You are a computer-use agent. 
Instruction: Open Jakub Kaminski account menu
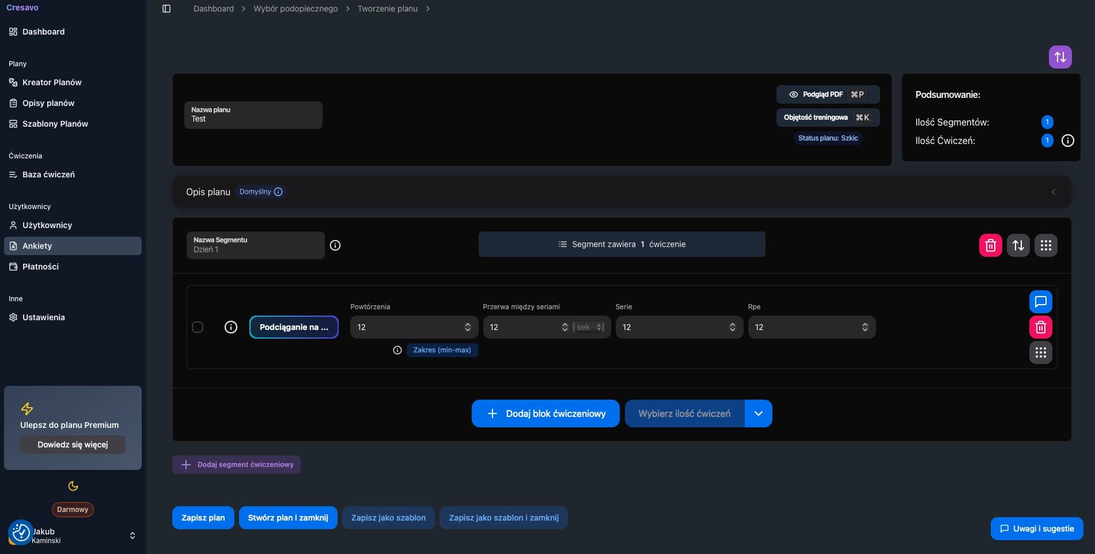point(132,536)
